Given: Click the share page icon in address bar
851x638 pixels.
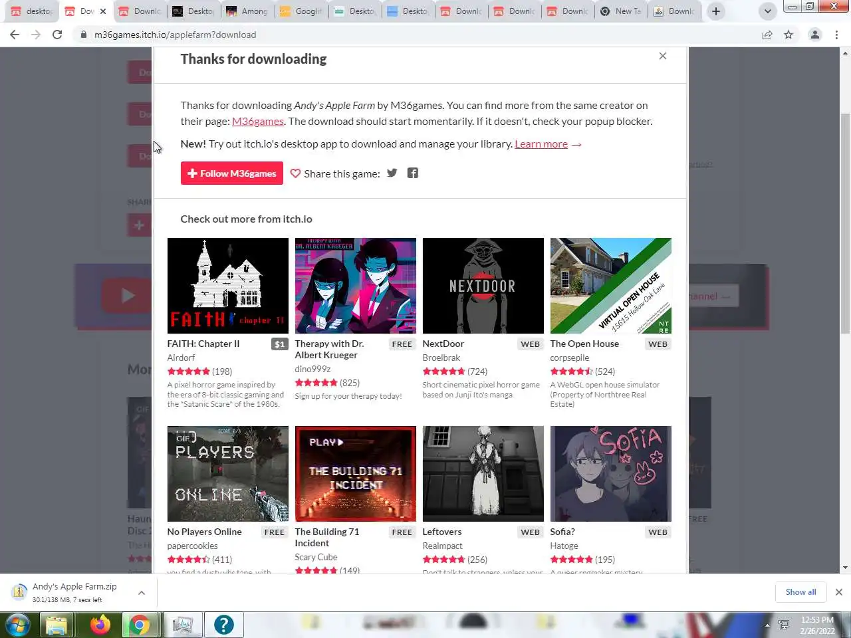Looking at the screenshot, I should (x=767, y=35).
